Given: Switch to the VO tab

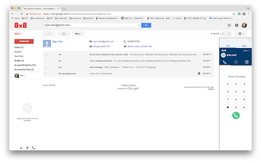Looking at the screenshot, I should [x=228, y=46].
